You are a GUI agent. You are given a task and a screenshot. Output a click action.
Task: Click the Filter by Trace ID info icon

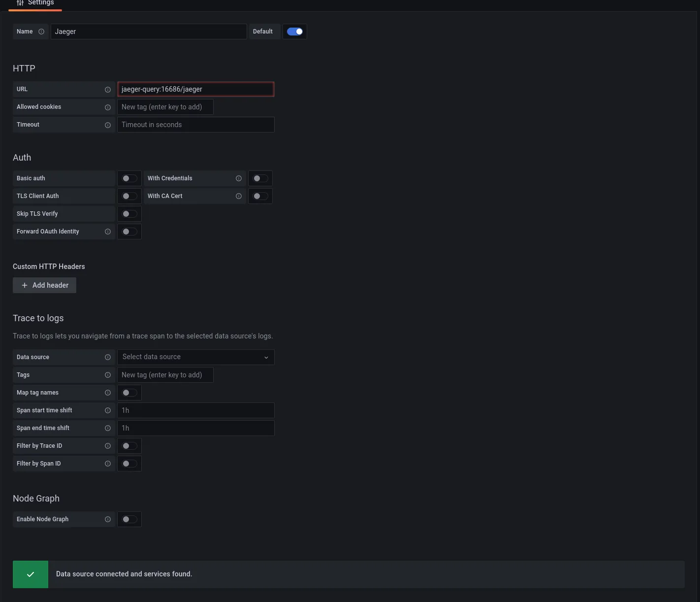coord(108,446)
